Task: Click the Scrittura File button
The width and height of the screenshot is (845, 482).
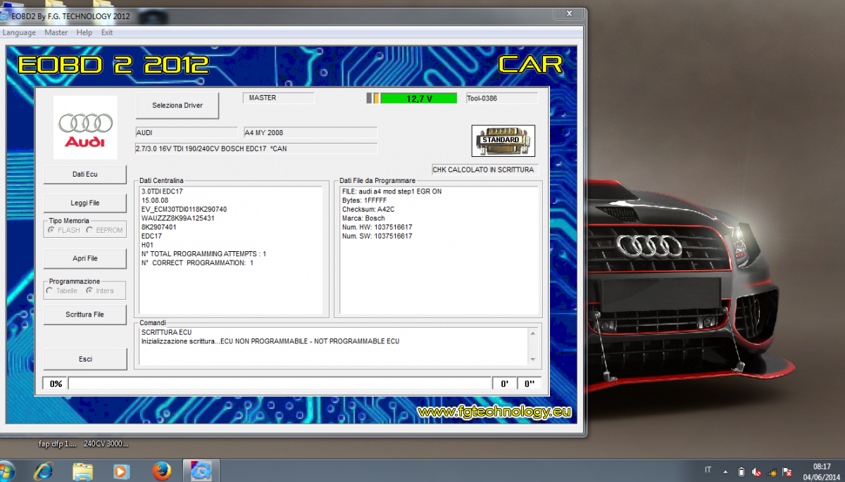Action: click(x=85, y=315)
